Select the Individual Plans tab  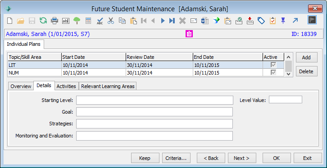(x=23, y=44)
